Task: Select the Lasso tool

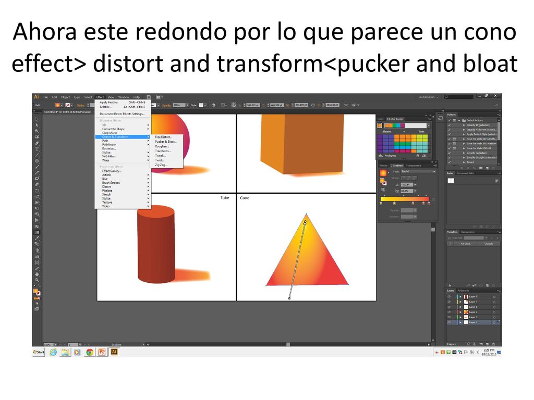Action: [x=37, y=137]
